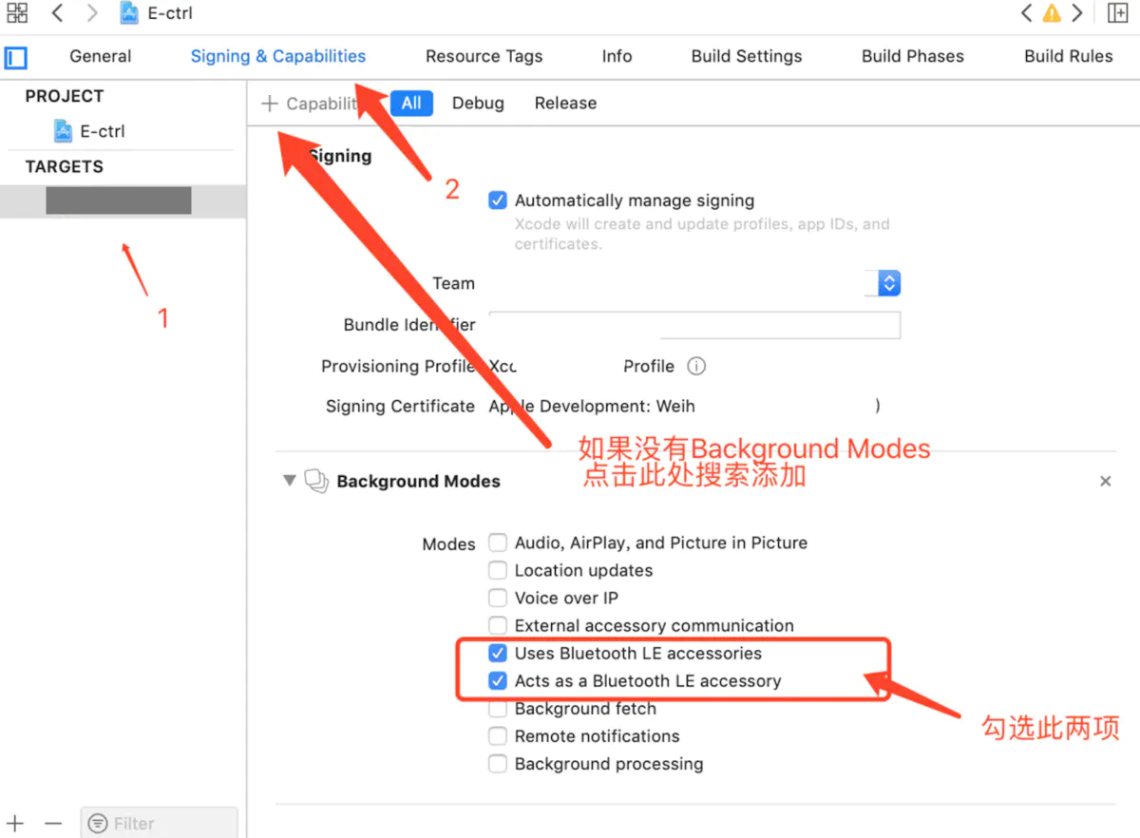Focus the Filter field in the sidebar
Image resolution: width=1140 pixels, height=838 pixels.
pos(159,823)
